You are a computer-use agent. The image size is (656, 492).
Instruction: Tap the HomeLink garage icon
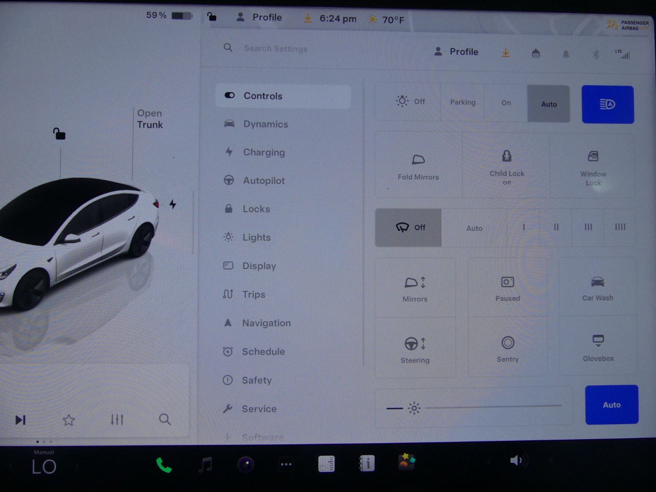[536, 54]
